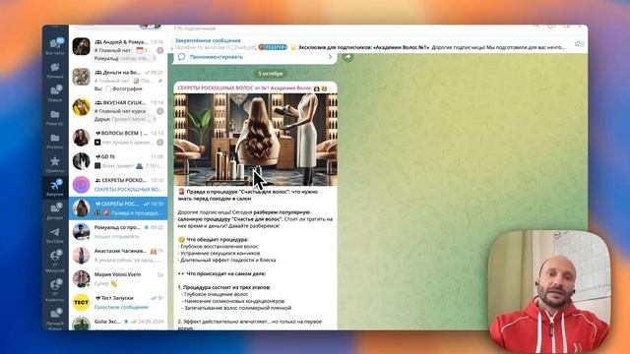
Task: Click the comment bubble icon
Action: (181, 57)
